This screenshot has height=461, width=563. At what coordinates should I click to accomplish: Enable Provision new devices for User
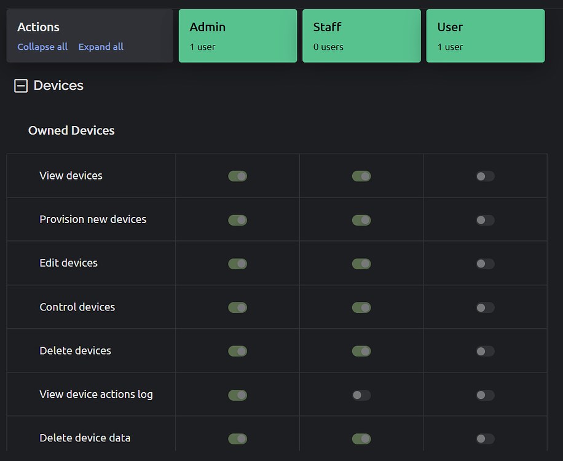(x=484, y=219)
